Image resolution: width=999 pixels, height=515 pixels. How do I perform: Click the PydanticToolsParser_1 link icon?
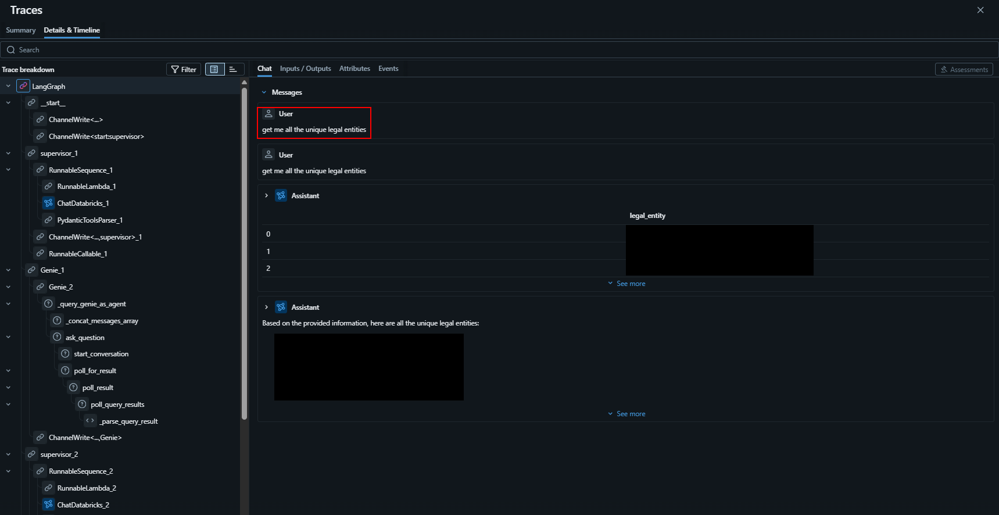coord(49,220)
